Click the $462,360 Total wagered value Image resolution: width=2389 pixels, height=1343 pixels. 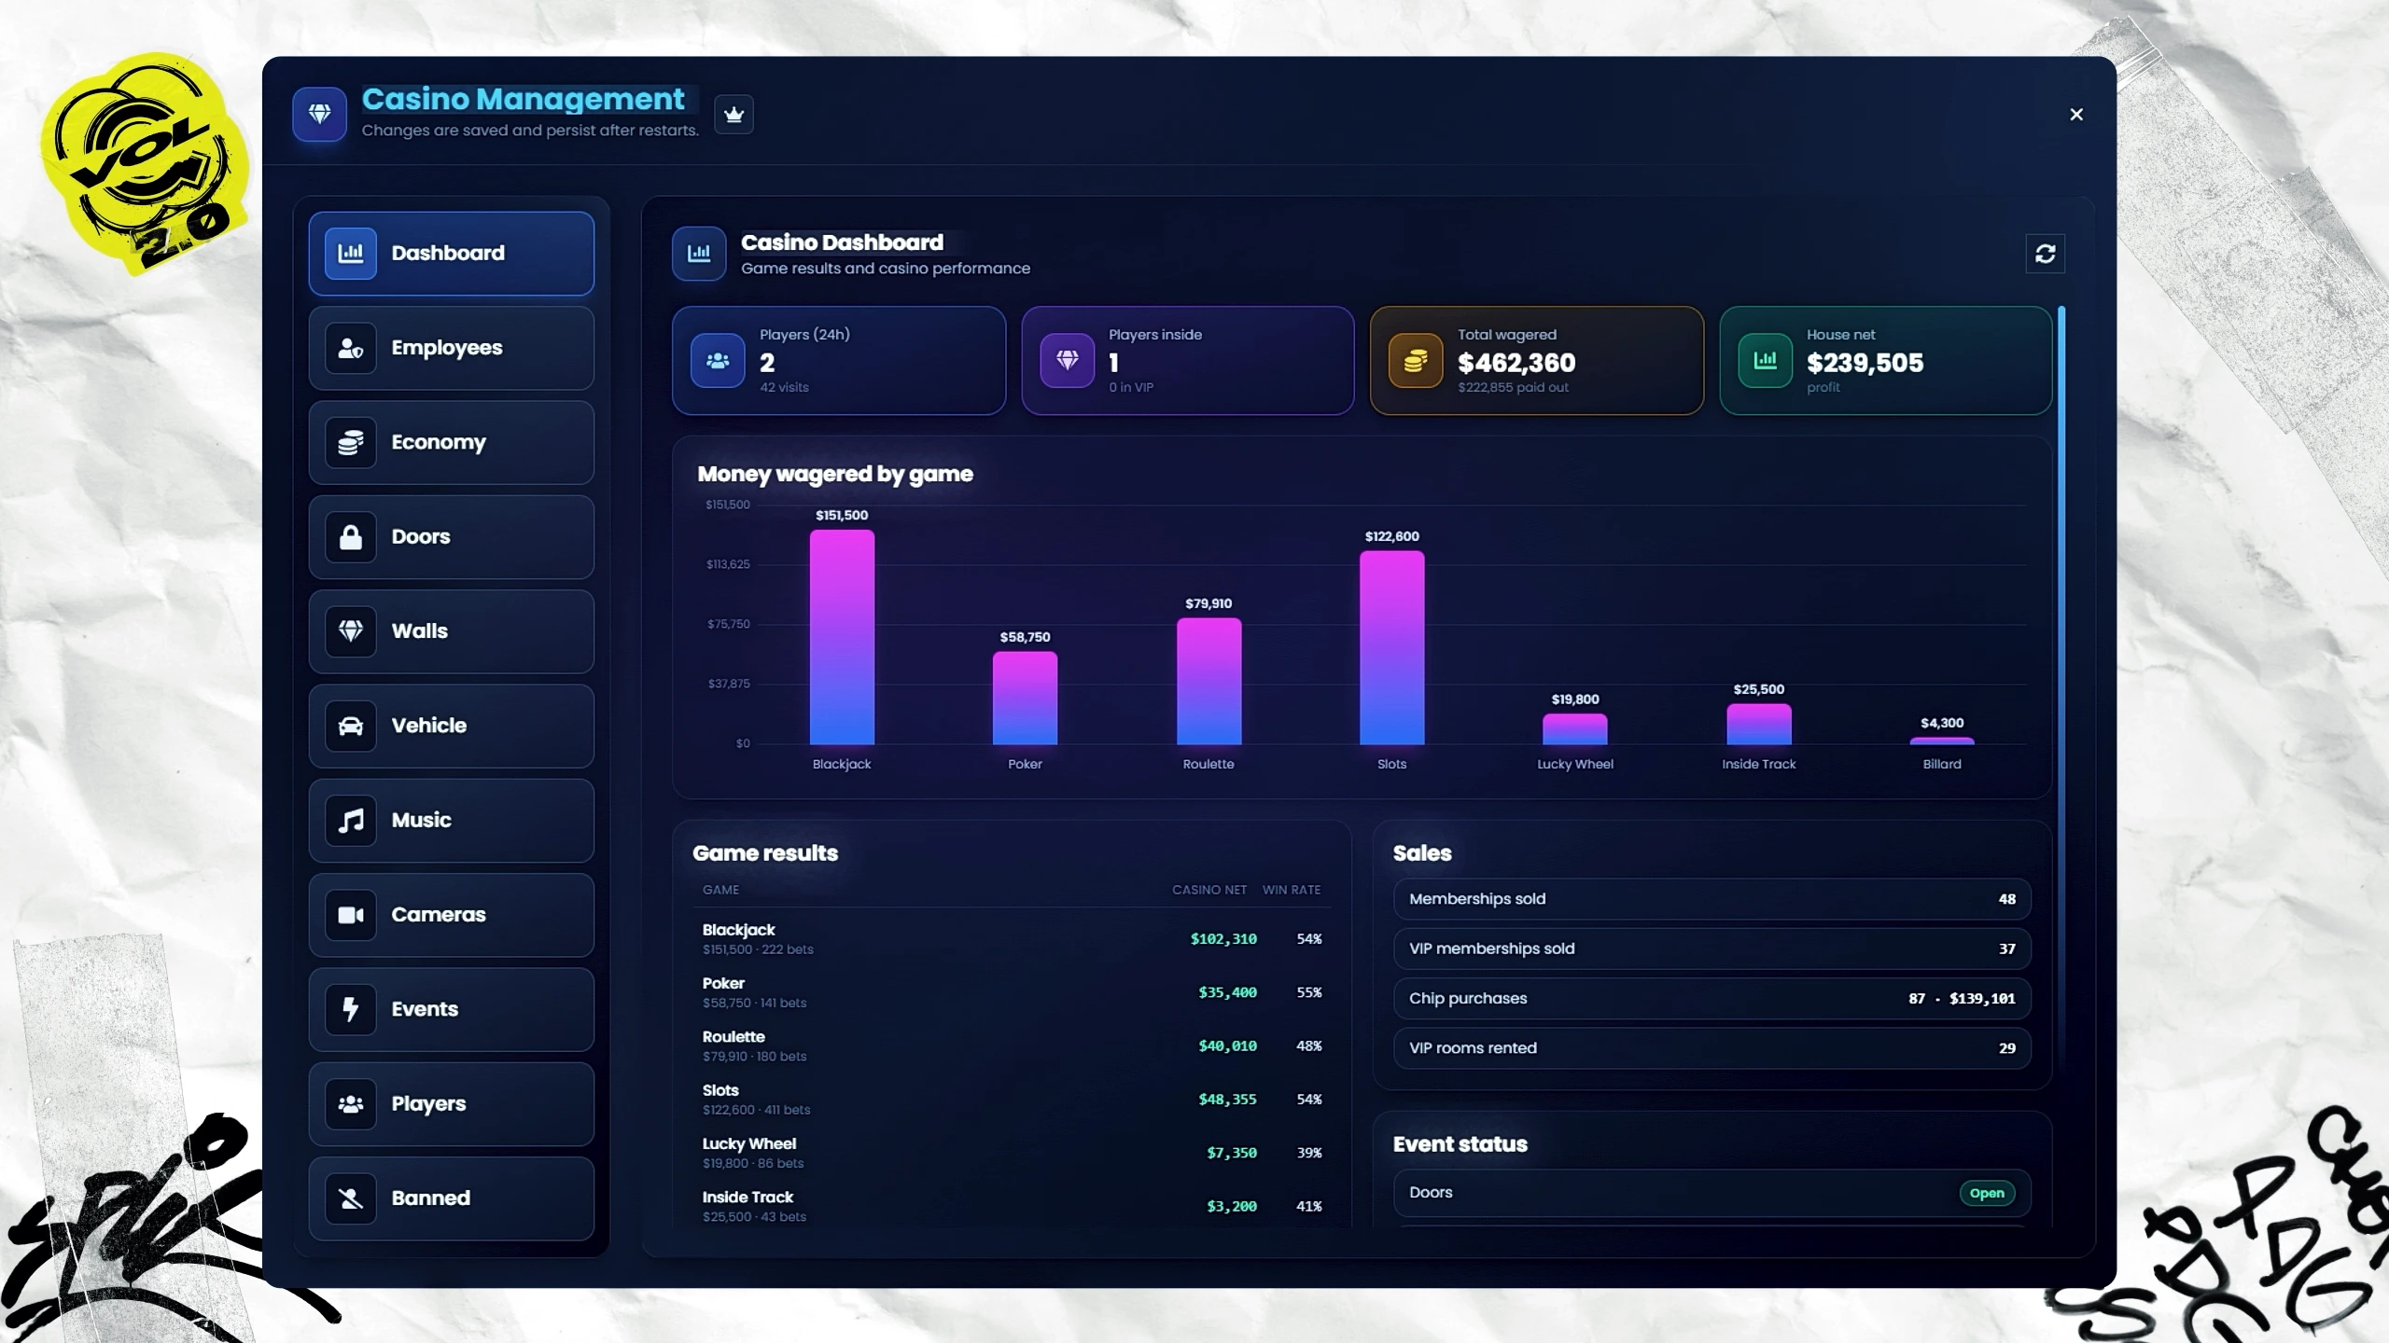click(1516, 363)
